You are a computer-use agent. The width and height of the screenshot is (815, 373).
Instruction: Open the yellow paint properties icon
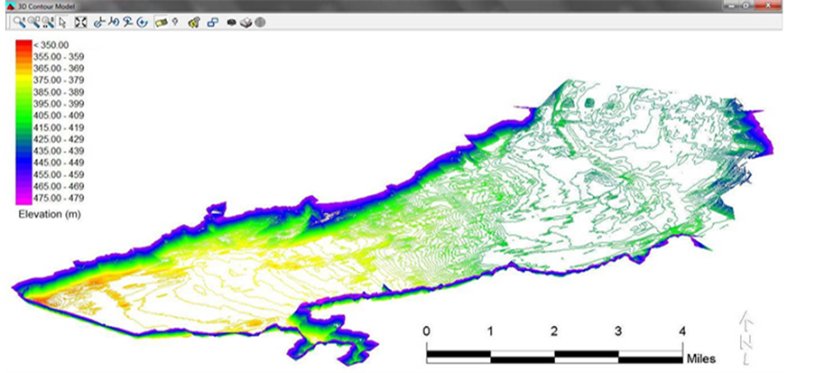click(x=193, y=21)
